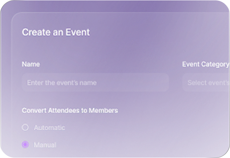Click the Event Category label
Viewport: 230px width, 158px height.
206,64
